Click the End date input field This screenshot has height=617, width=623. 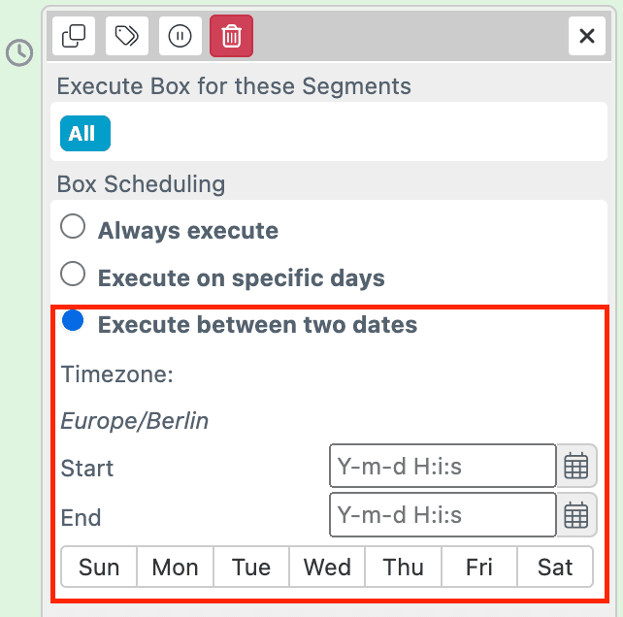[443, 515]
